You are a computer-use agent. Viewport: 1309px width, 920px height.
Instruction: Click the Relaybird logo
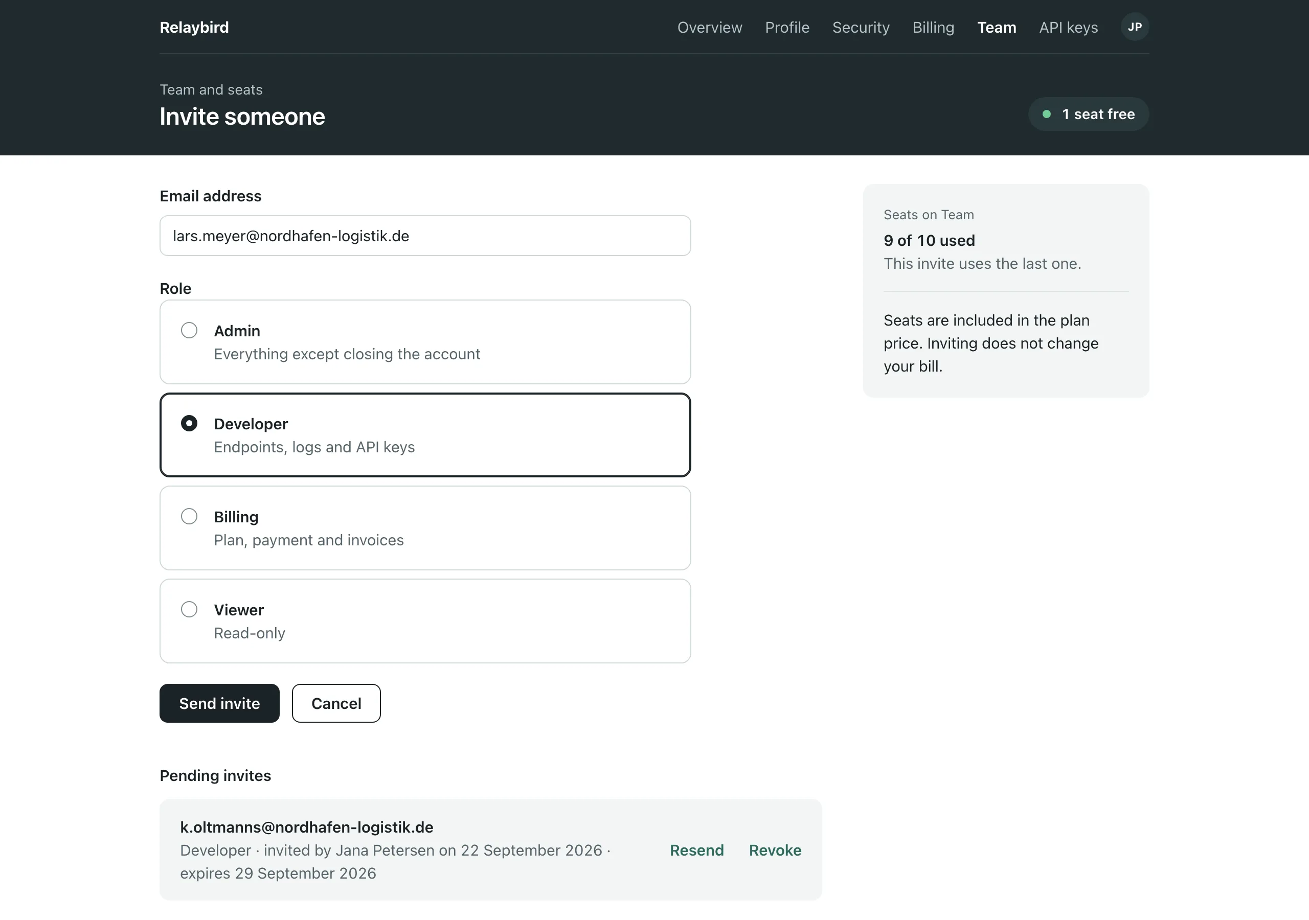pyautogui.click(x=194, y=28)
